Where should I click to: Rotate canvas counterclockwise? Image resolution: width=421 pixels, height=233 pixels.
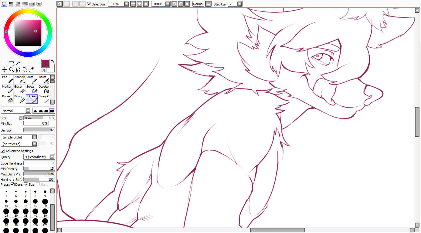coord(174,4)
